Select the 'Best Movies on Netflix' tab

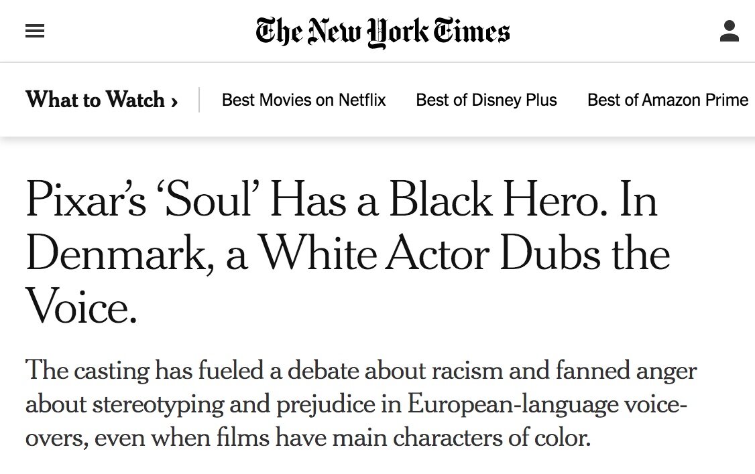click(303, 100)
